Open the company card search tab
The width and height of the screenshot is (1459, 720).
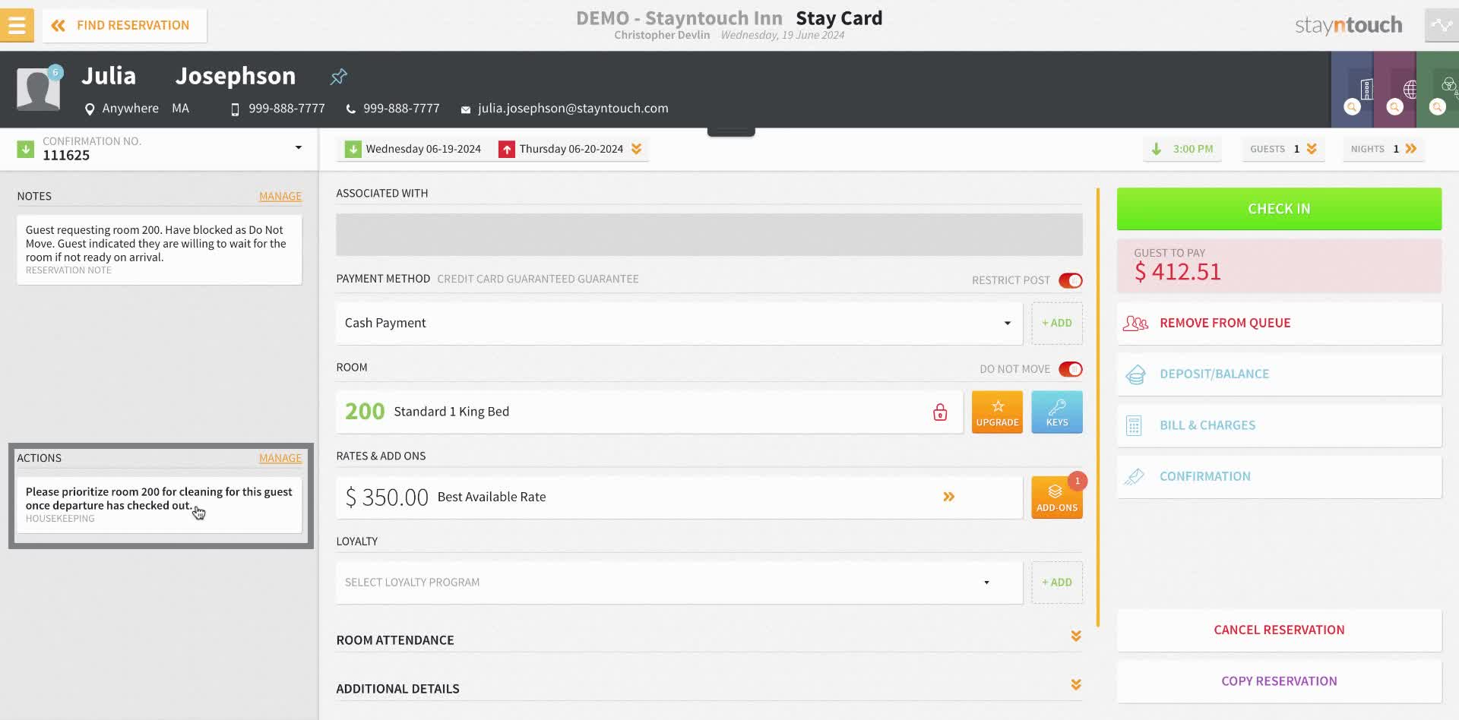tap(1353, 89)
